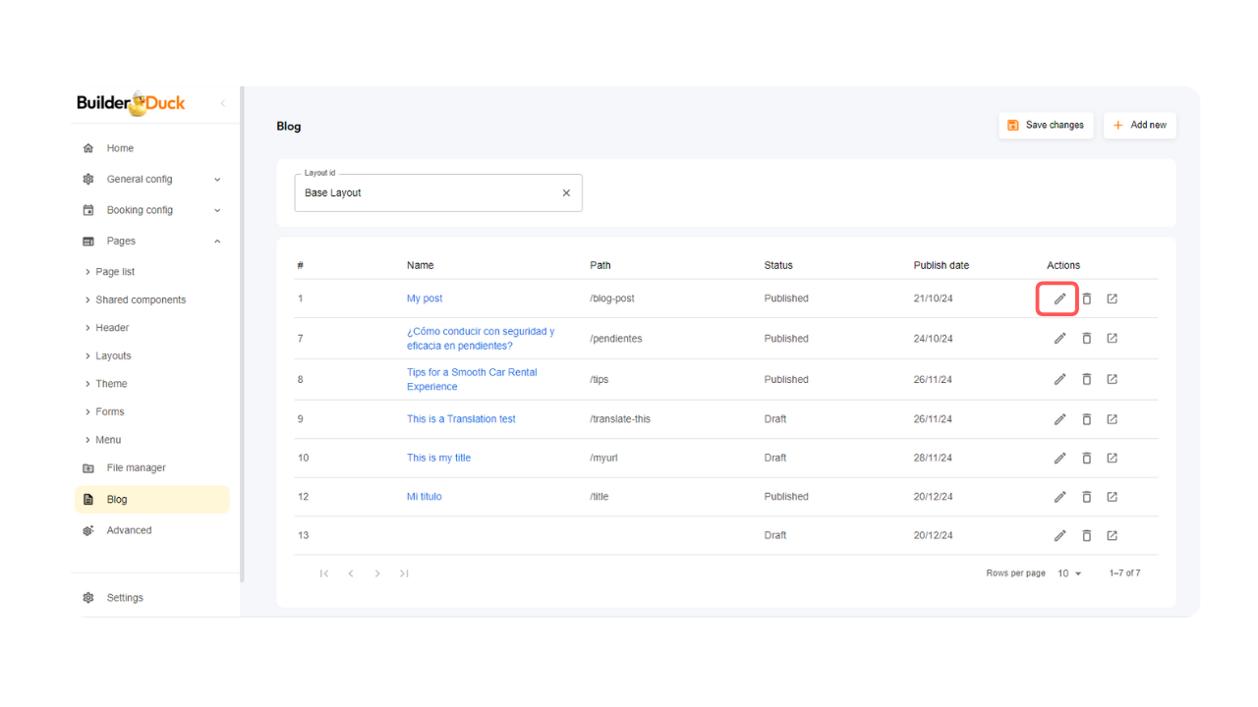The height and width of the screenshot is (707, 1258).
Task: Open Rows per page dropdown
Action: [1068, 573]
